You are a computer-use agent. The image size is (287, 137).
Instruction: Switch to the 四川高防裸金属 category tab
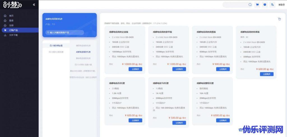tap(56, 45)
